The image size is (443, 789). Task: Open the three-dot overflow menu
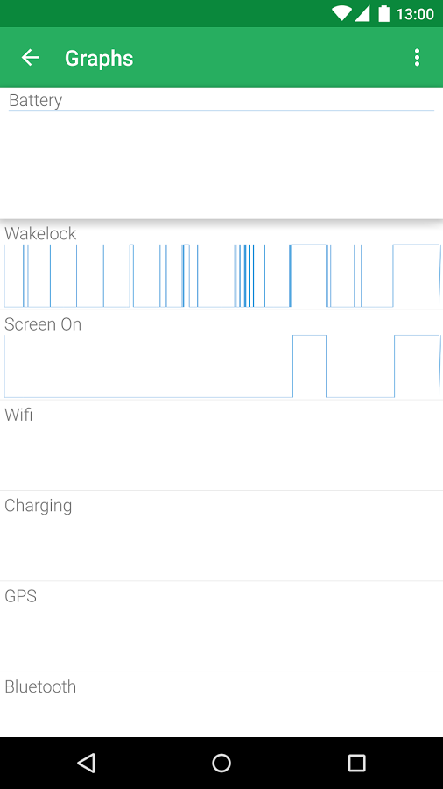click(x=417, y=58)
